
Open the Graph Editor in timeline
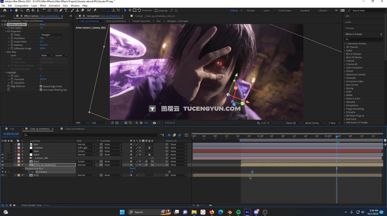[x=186, y=135]
